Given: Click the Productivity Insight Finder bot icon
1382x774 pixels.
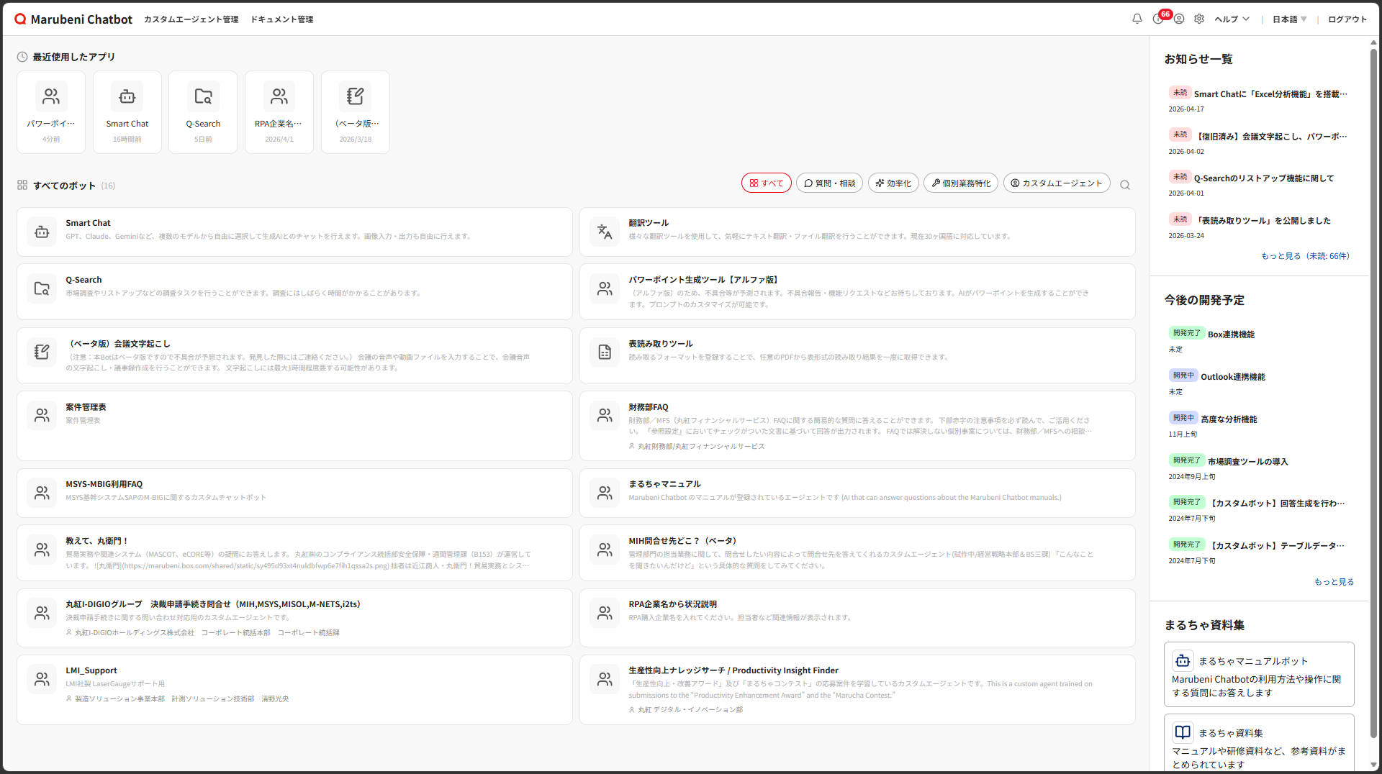Looking at the screenshot, I should point(605,678).
